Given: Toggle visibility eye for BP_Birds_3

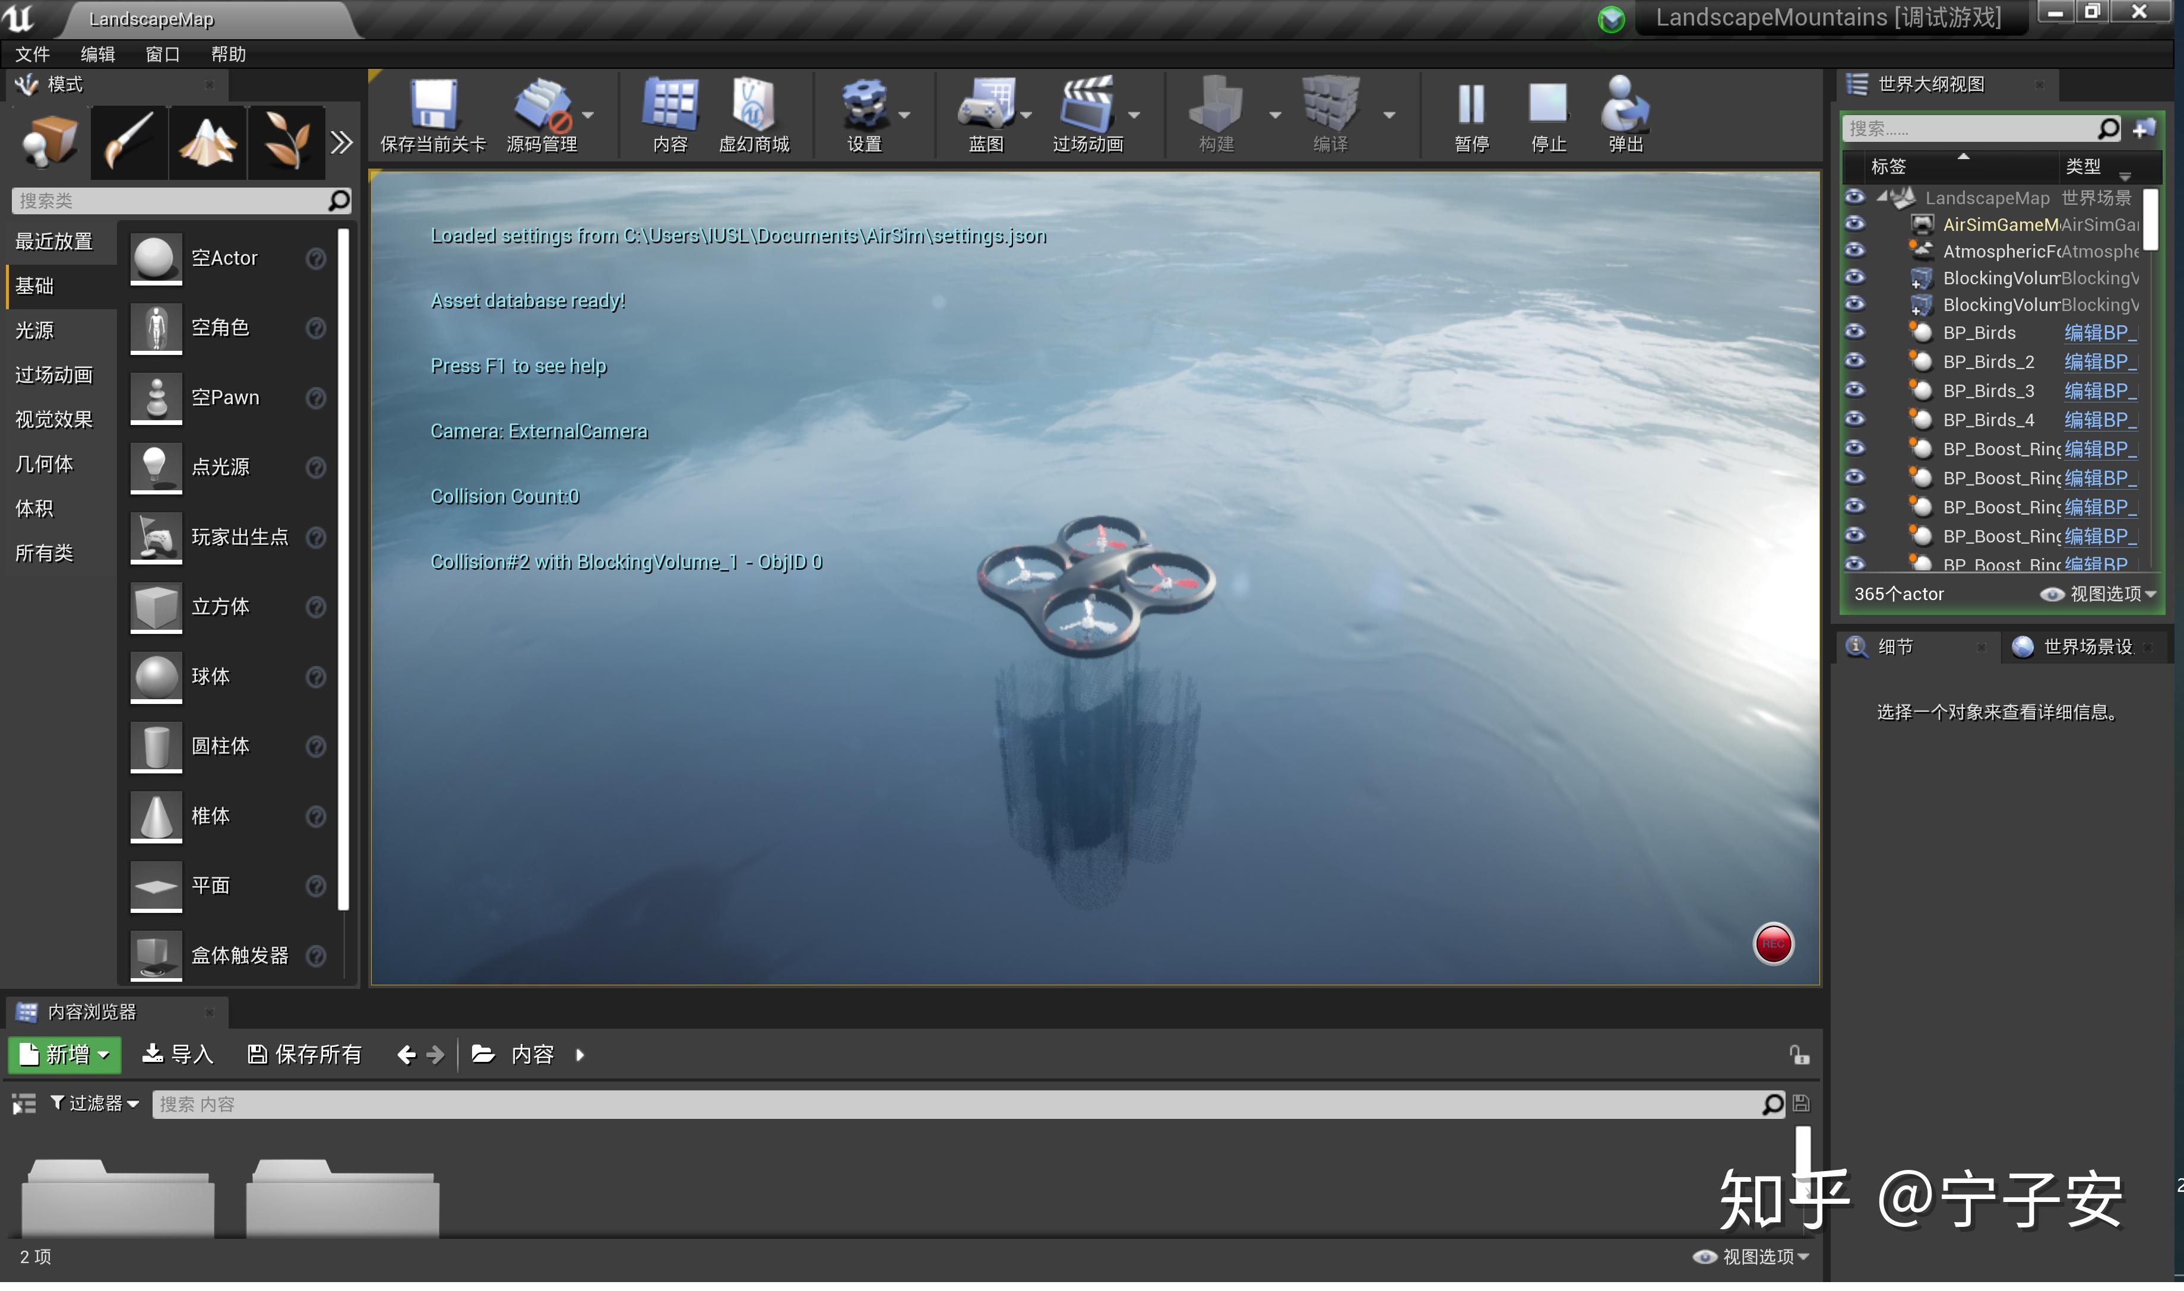Looking at the screenshot, I should [x=1854, y=391].
